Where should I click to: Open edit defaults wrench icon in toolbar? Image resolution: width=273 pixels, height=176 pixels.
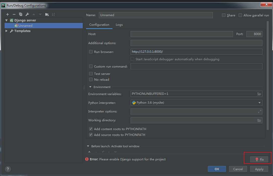[27, 14]
